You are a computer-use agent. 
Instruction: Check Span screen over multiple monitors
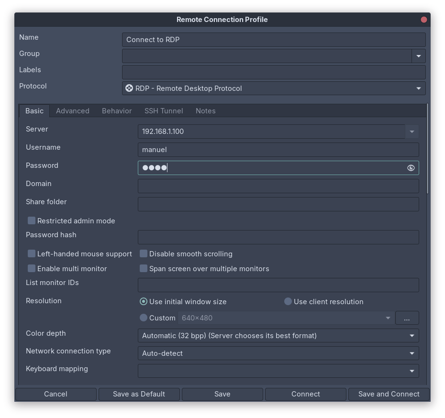tap(144, 268)
